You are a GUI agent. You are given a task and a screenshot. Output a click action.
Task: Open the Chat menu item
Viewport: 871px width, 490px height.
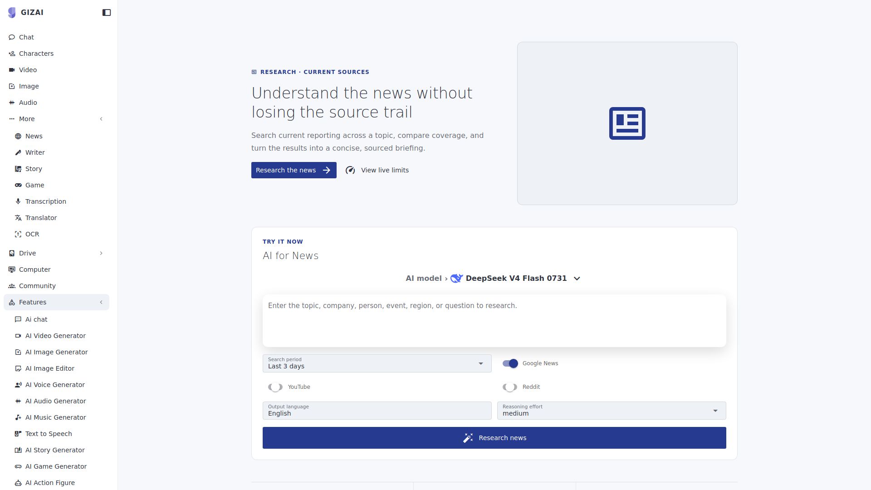pos(56,37)
